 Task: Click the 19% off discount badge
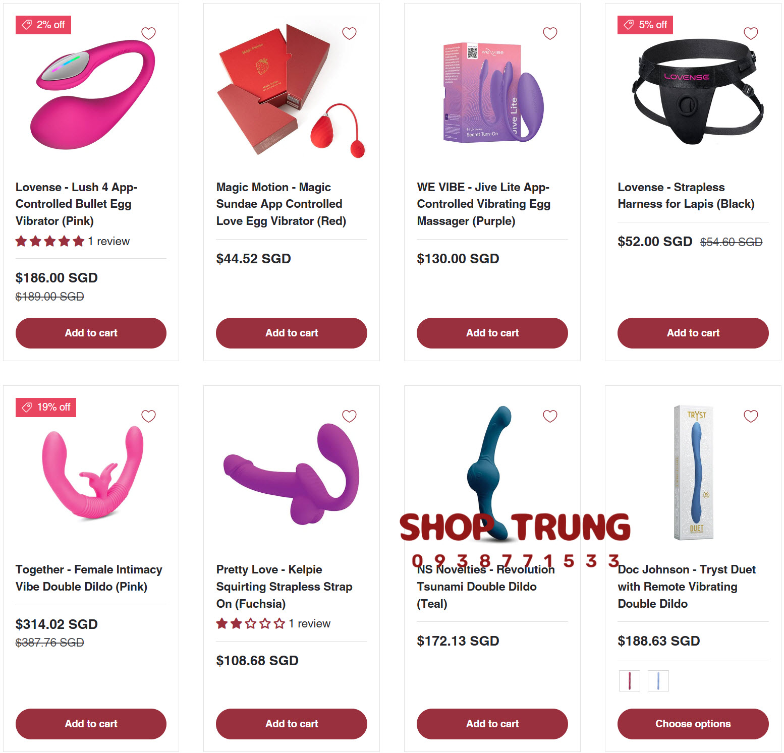[46, 407]
